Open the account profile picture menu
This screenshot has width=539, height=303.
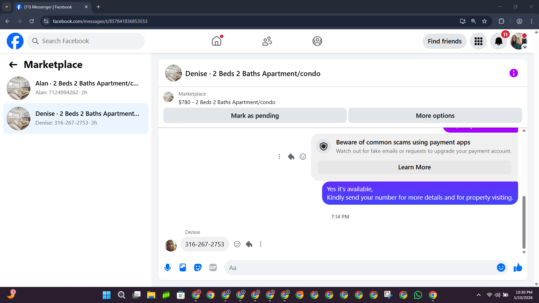519,41
